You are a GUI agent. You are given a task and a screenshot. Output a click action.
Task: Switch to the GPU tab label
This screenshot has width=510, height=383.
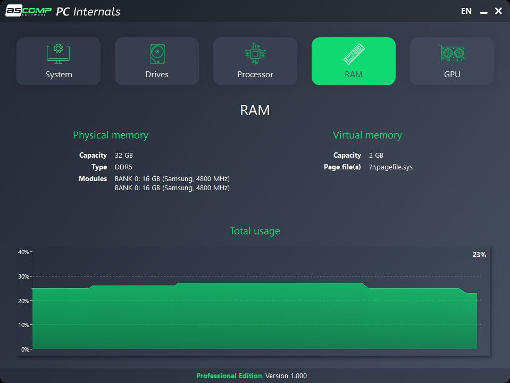coord(452,74)
